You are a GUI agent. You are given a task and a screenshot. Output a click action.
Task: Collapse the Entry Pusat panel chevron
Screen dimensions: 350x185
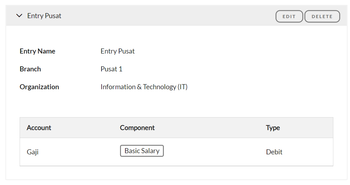tap(19, 16)
